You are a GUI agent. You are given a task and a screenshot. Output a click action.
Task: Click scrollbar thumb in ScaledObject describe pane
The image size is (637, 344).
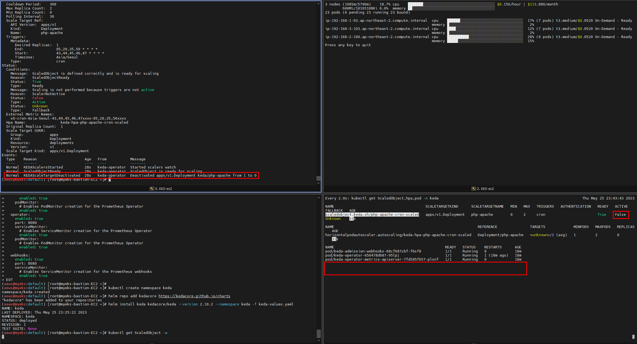(318, 178)
